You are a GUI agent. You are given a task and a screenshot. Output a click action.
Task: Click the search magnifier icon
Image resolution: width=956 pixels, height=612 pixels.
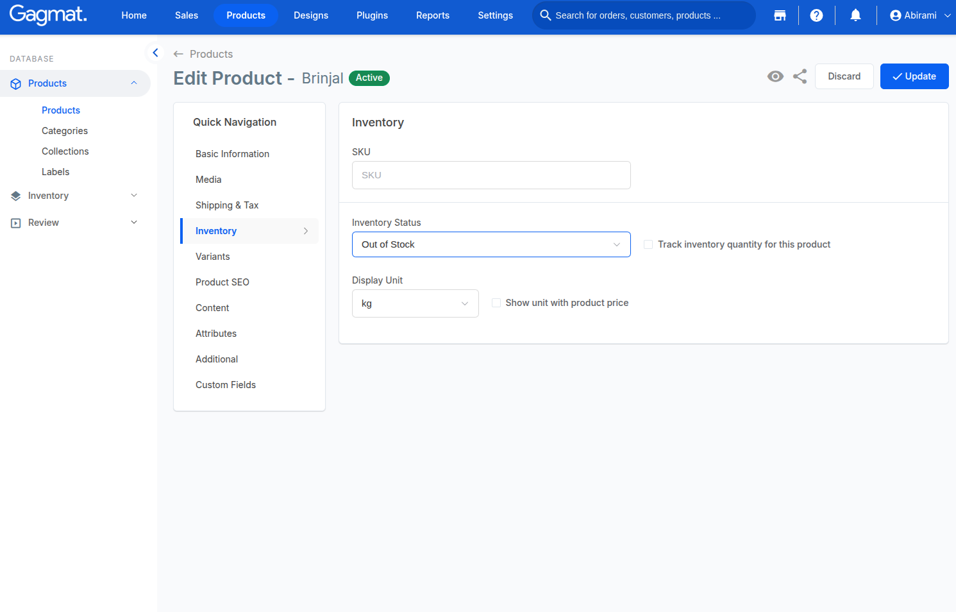(x=546, y=15)
